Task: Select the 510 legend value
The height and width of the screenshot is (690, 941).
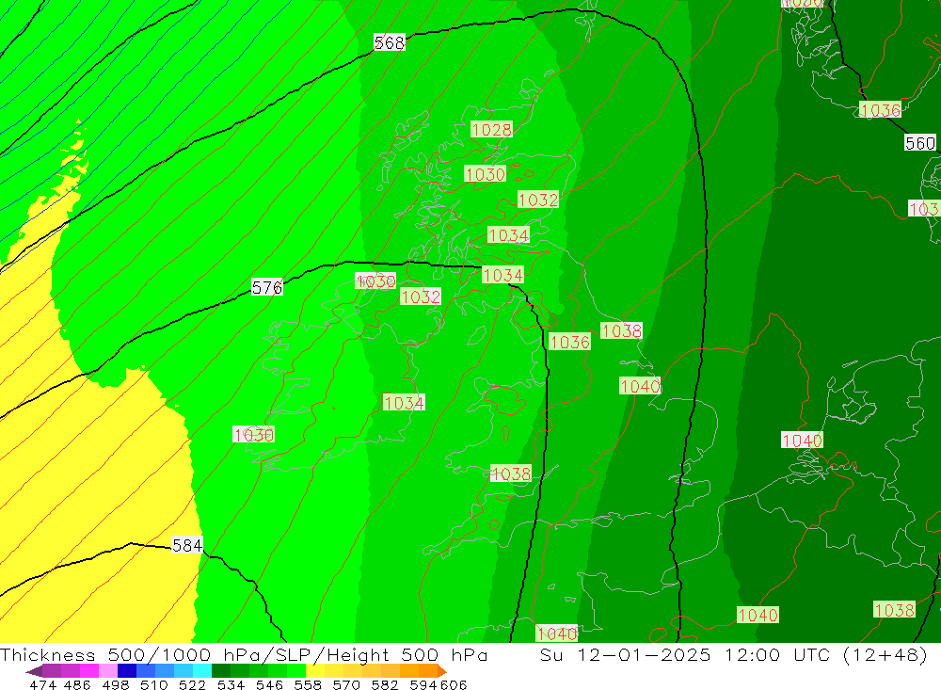Action: click(x=153, y=684)
